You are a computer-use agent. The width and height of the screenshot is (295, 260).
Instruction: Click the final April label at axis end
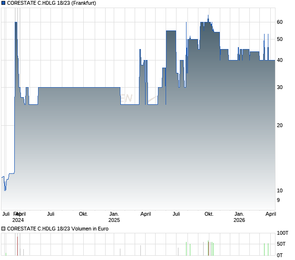click(271, 214)
